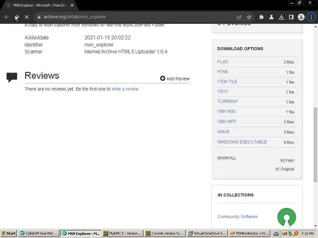Click the keyboard icon in system tray

point(276,234)
